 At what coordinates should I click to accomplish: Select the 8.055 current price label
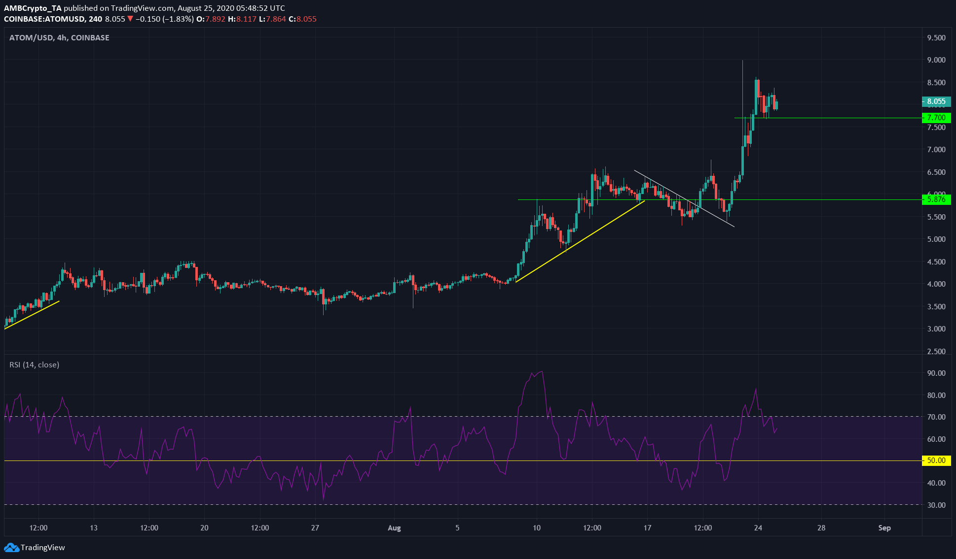(x=936, y=101)
